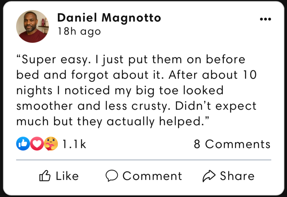This screenshot has width=287, height=197.
Task: Click the "nights I noticed my big toe" line
Action: (x=120, y=90)
